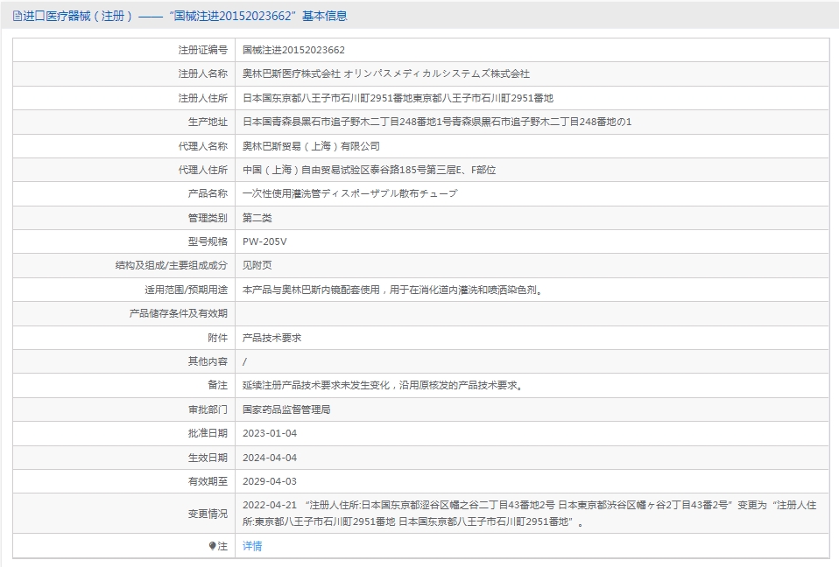Select registration number value 国械注进20152023662
The width and height of the screenshot is (839, 567).
tap(293, 50)
